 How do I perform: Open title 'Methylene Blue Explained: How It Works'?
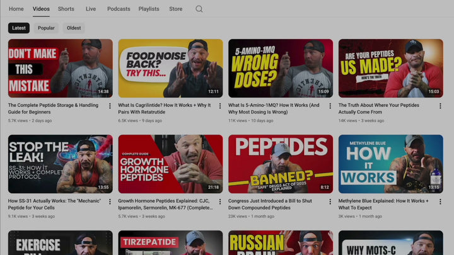click(383, 204)
